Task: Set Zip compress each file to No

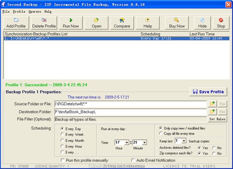Action: [x=217, y=153]
